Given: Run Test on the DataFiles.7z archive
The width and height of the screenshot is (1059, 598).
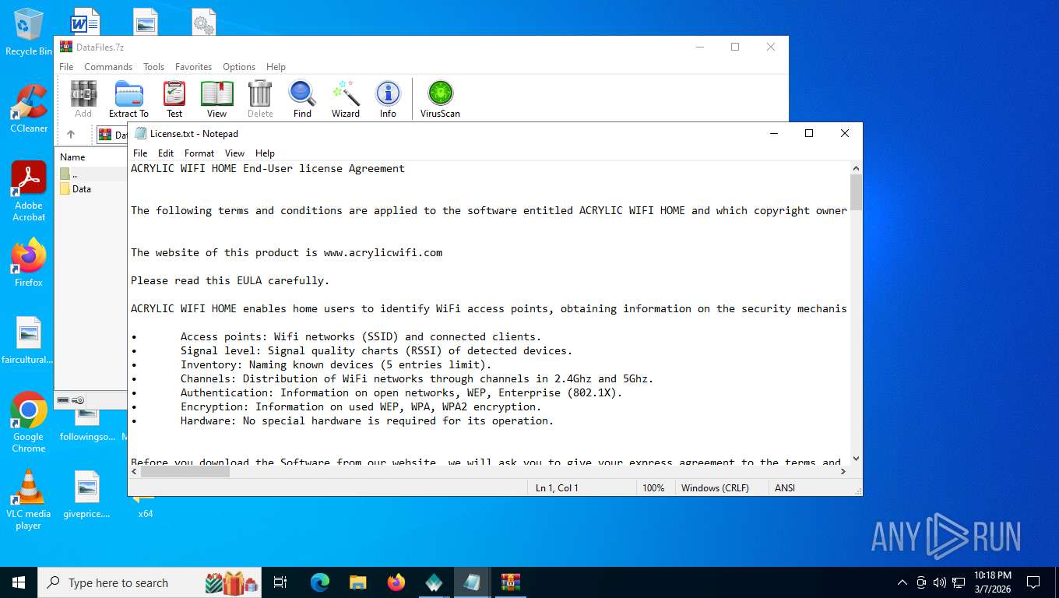Looking at the screenshot, I should (x=174, y=99).
